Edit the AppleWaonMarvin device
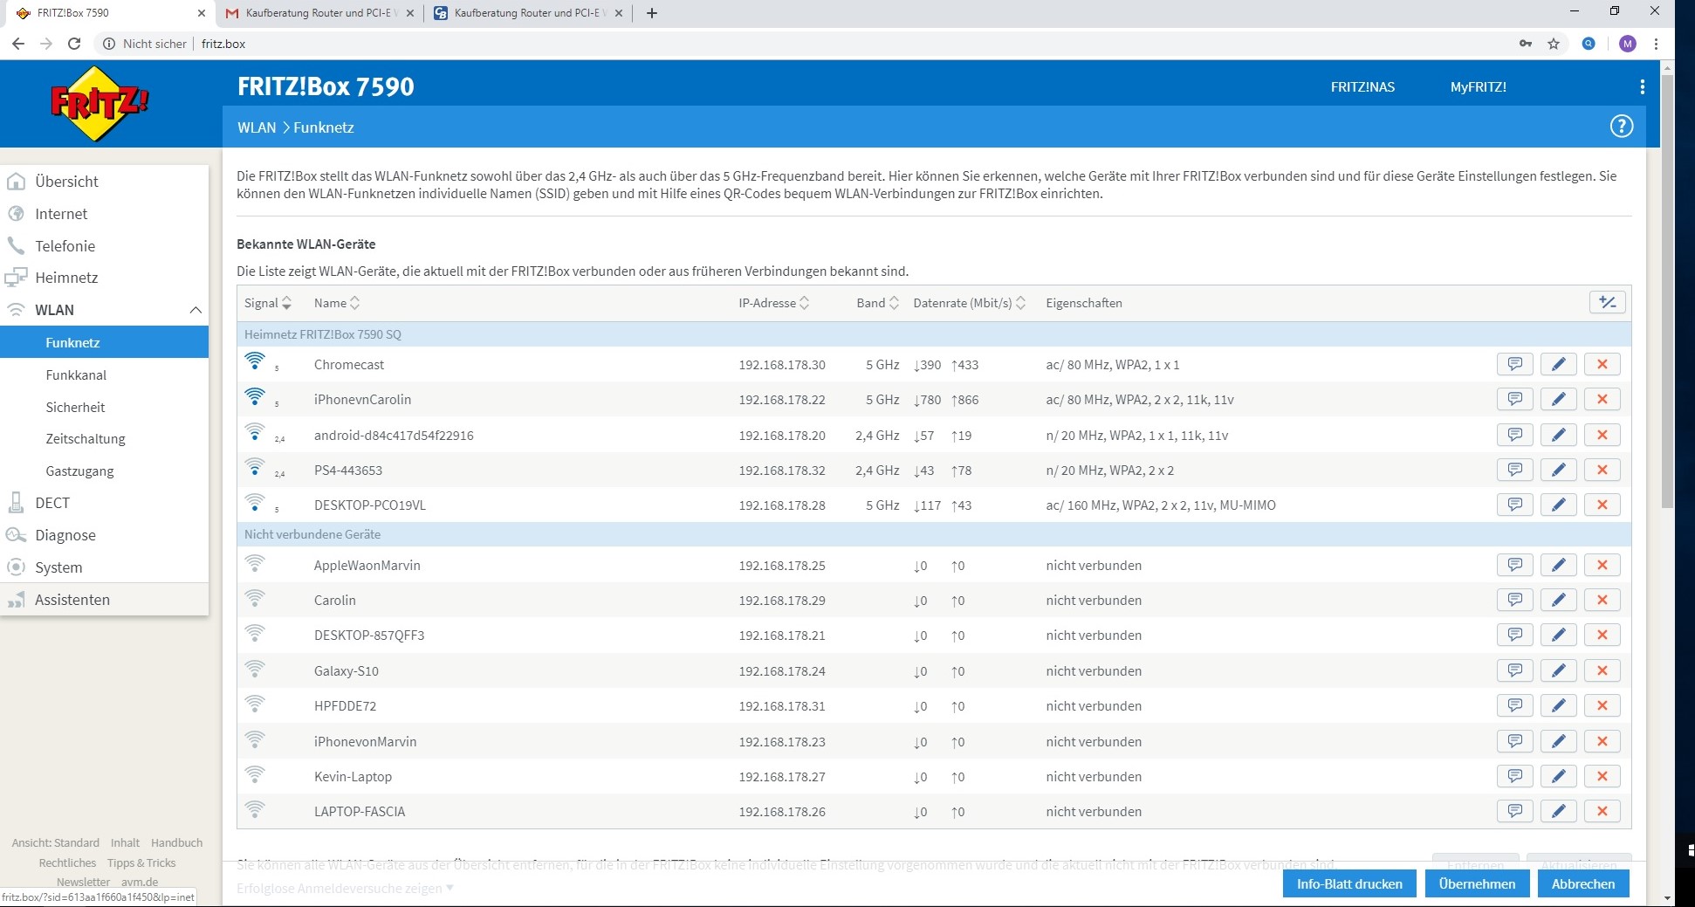1695x907 pixels. coord(1558,566)
